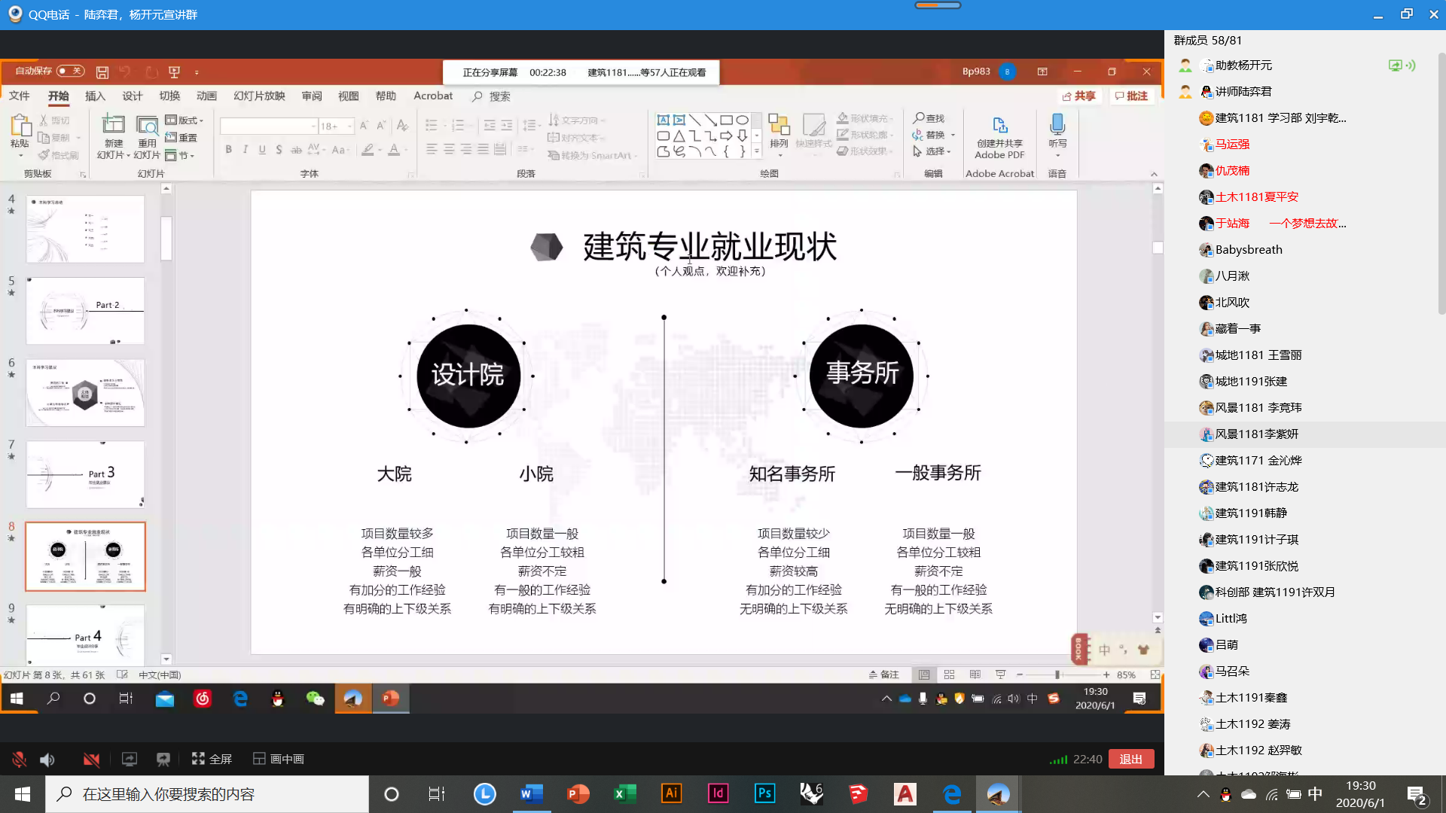
Task: Adjust the 85% zoom slider
Action: 1057,674
